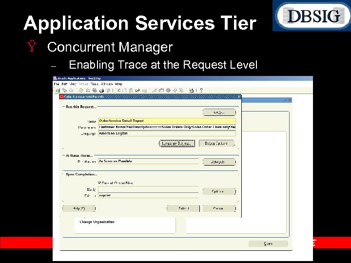Click the Parameters field
351x263 pixels.
click(167, 127)
